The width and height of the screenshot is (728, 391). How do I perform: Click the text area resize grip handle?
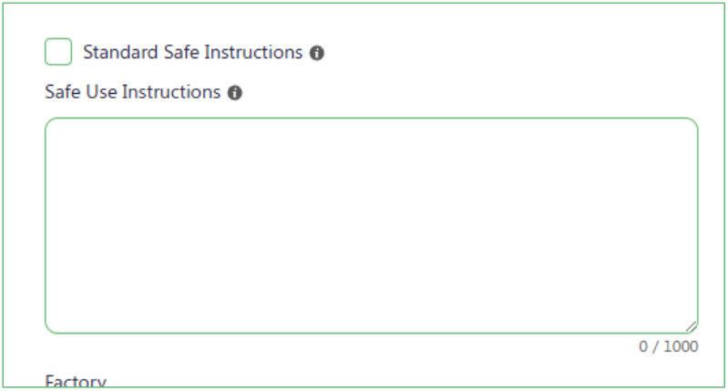click(691, 327)
